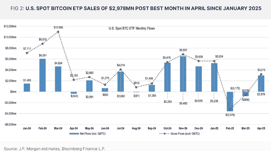The height and width of the screenshot is (151, 271).
Task: Click the Gross Flows (excl. GBTC) legend marker
Action: [x=164, y=134]
